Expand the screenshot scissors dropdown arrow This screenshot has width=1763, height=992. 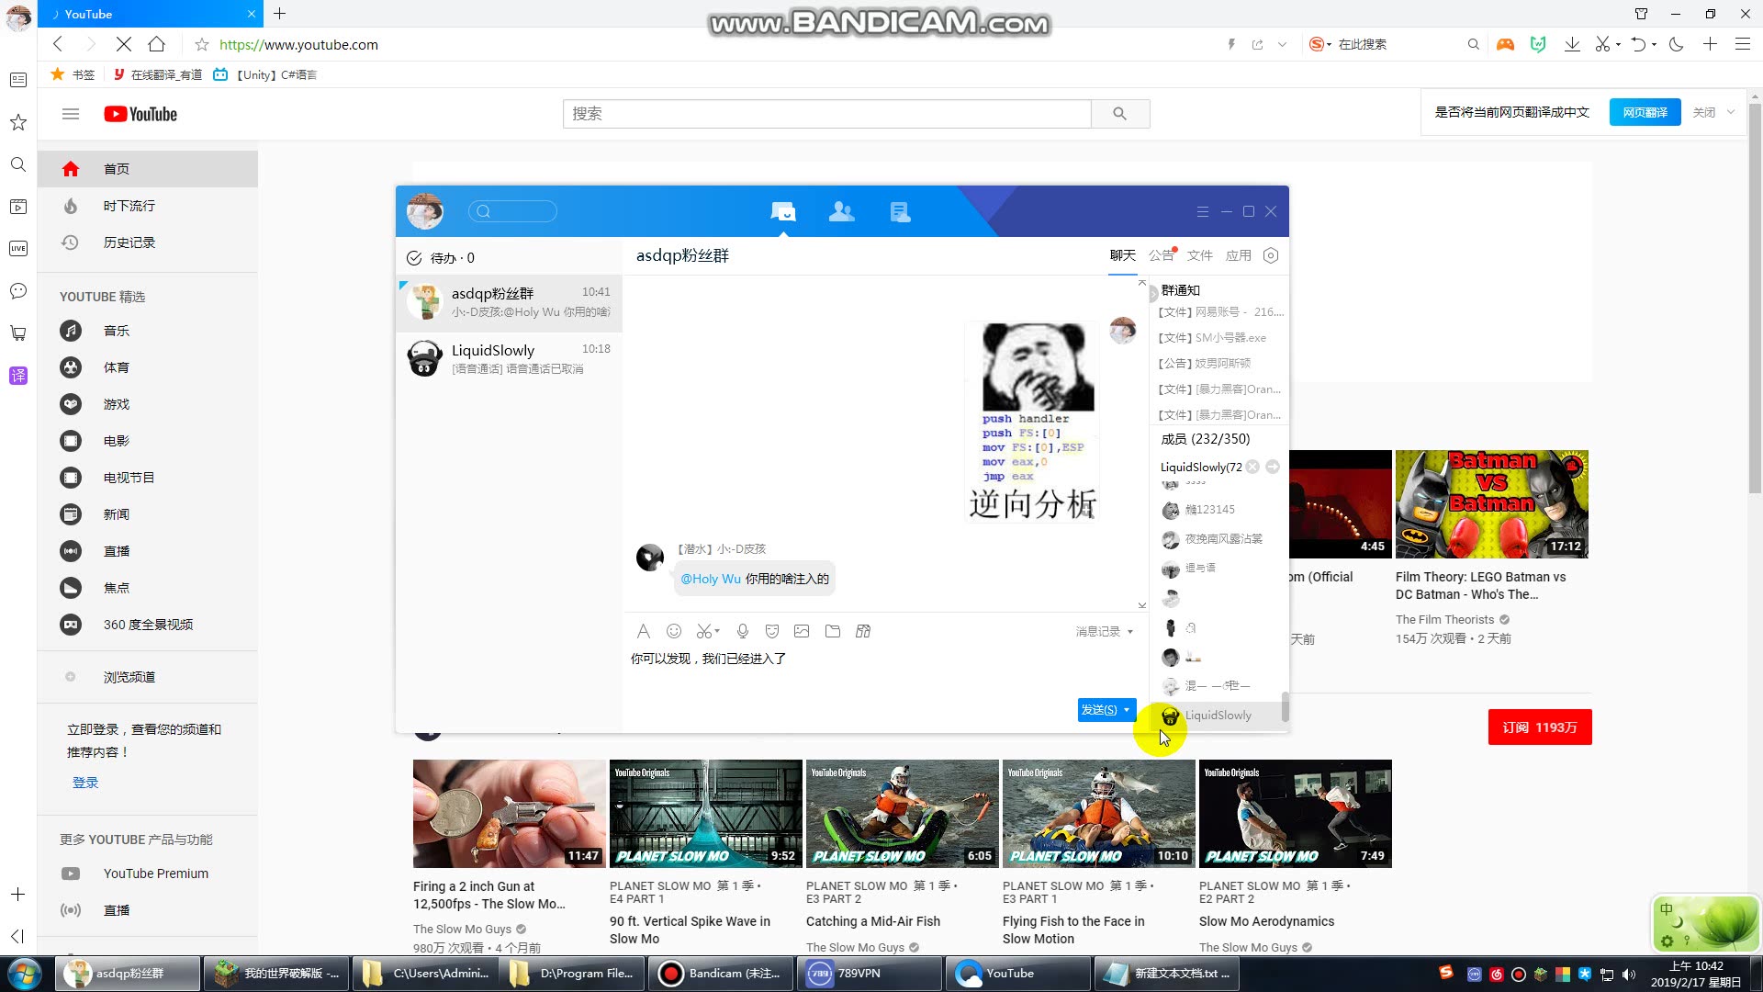click(x=717, y=631)
